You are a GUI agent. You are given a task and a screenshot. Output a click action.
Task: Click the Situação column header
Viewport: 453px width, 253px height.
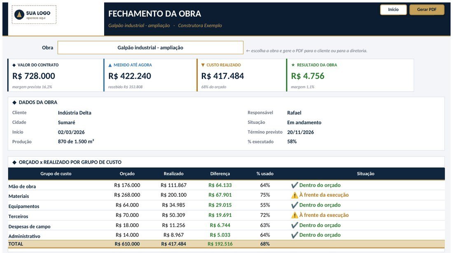point(365,174)
